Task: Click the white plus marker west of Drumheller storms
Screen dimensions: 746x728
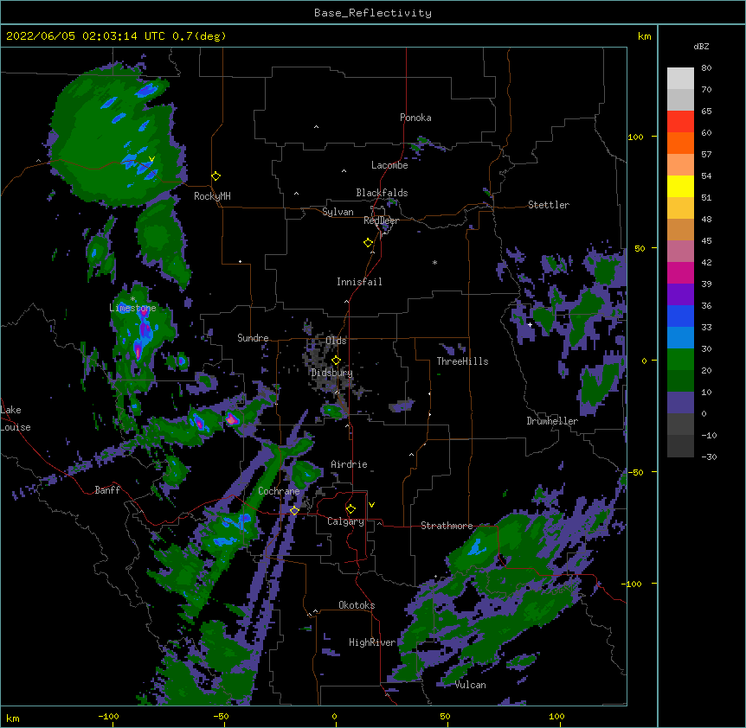Action: coord(530,324)
